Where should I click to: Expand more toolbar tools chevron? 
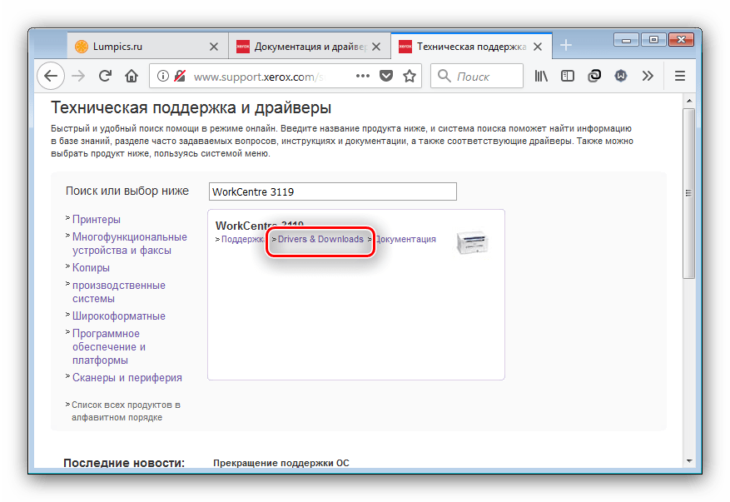tap(648, 76)
